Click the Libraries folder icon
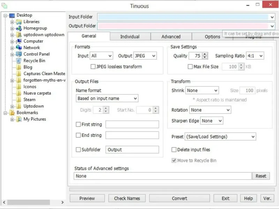Screen dimensions: 279x209 pos(19,22)
